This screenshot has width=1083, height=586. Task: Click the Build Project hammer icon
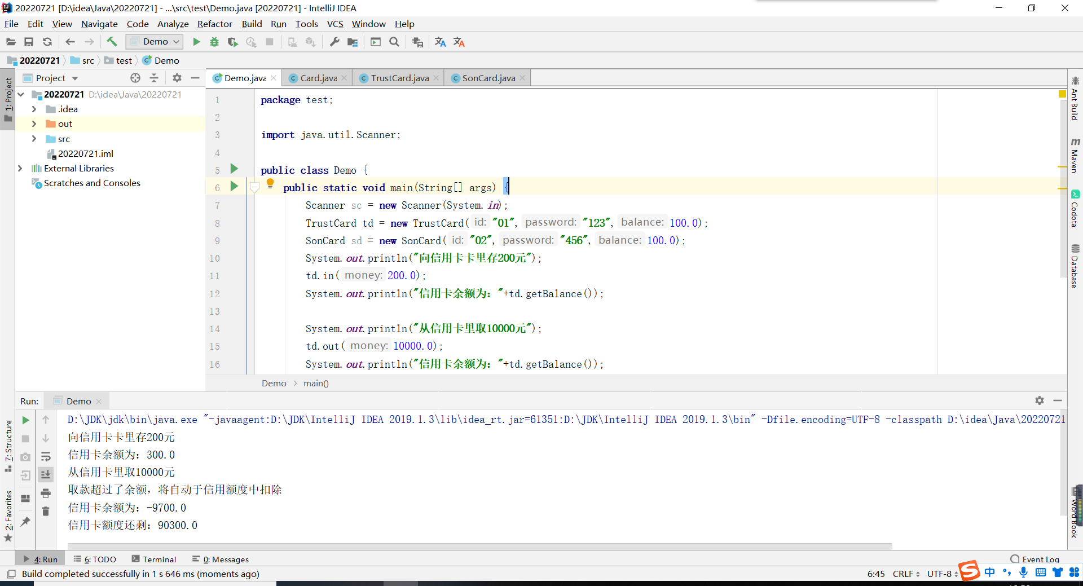(x=112, y=42)
